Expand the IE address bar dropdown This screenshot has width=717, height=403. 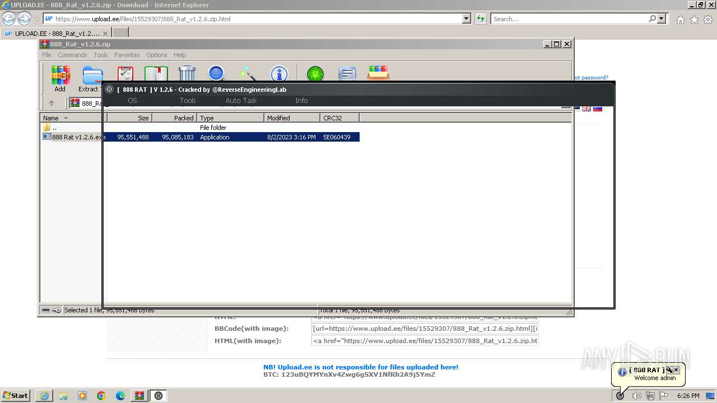467,18
